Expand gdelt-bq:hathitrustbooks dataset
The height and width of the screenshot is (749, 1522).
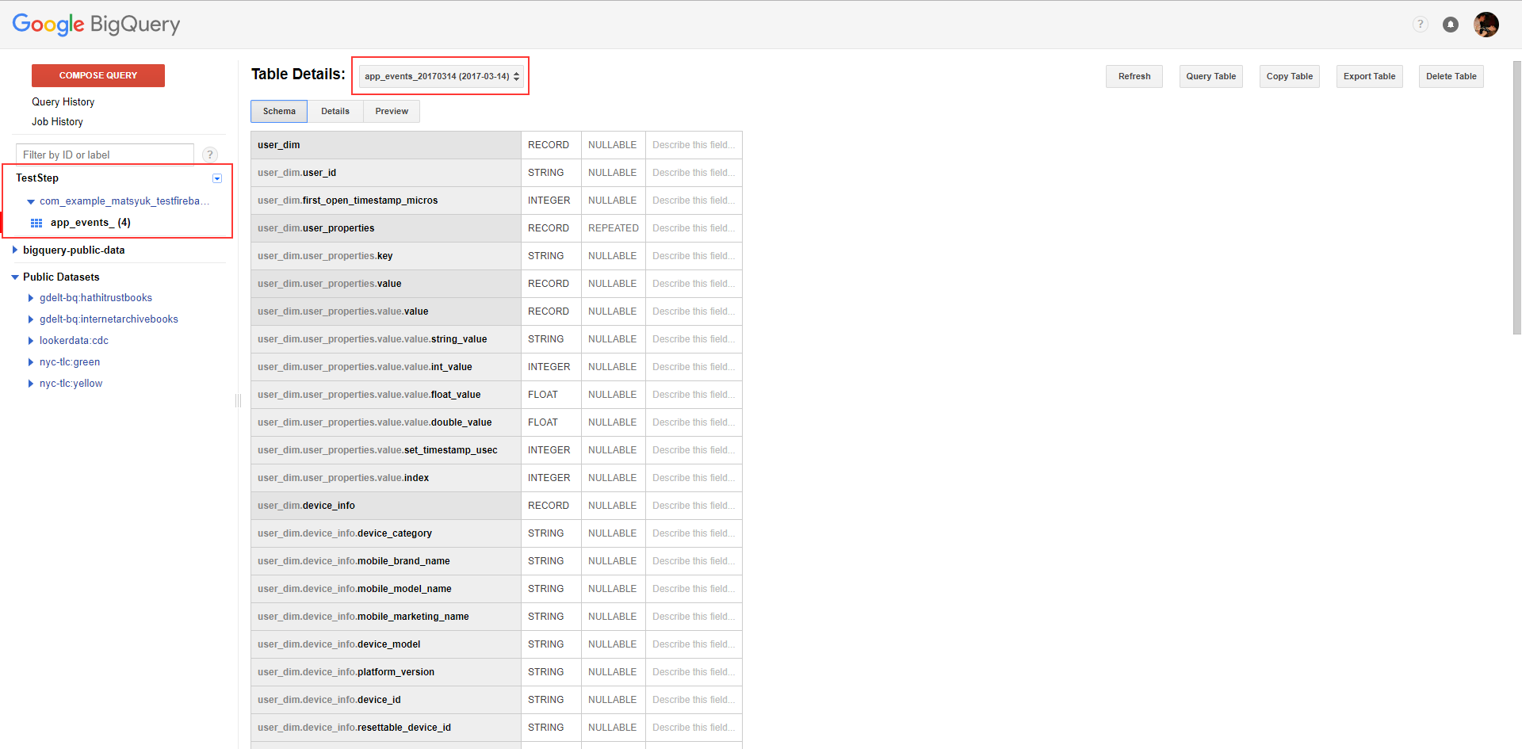point(31,298)
